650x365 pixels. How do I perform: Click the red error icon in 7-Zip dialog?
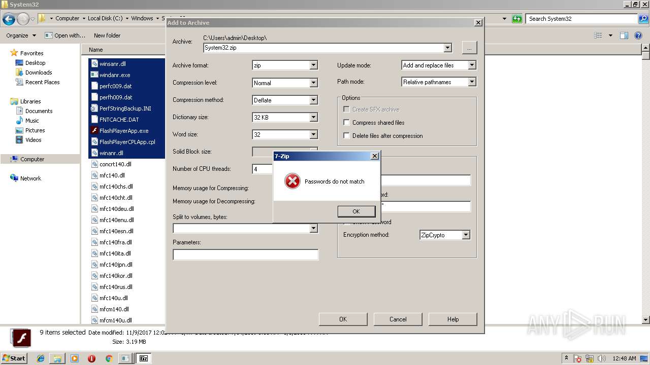[x=292, y=181]
